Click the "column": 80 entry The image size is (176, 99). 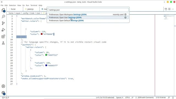(x=42, y=53)
